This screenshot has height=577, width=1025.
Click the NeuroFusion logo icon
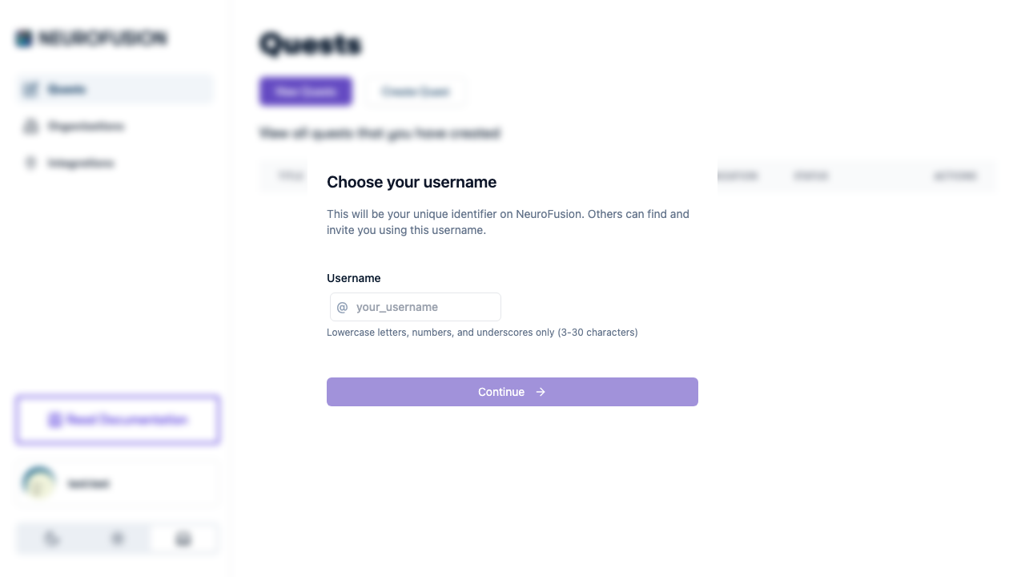pos(24,38)
